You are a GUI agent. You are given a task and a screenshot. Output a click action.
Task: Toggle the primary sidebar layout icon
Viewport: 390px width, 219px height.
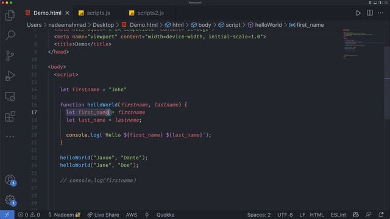[x=370, y=2]
